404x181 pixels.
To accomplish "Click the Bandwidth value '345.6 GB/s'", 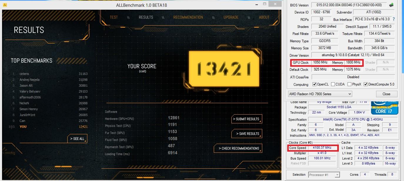I will pyautogui.click(x=380, y=48).
